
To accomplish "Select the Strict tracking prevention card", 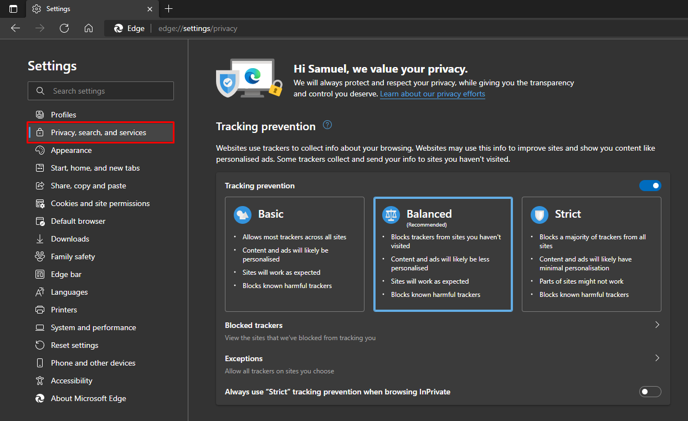I will (x=592, y=254).
